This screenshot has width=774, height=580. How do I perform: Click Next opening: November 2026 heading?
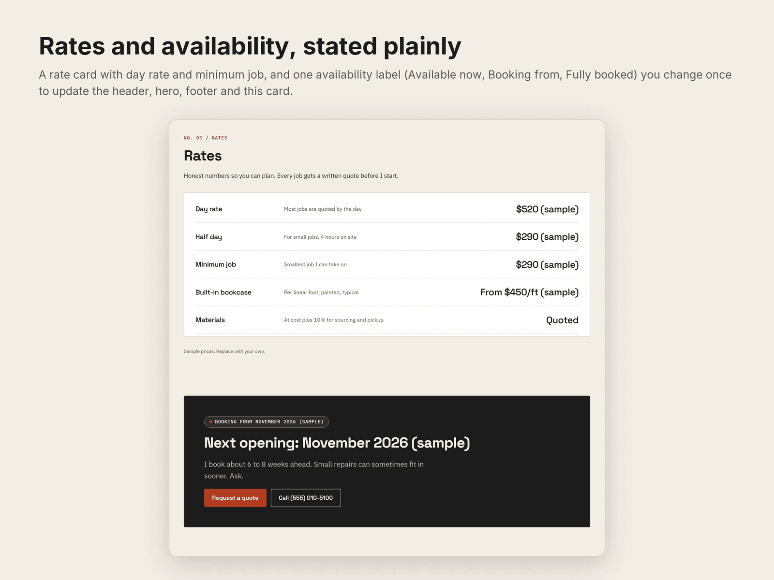(x=337, y=443)
